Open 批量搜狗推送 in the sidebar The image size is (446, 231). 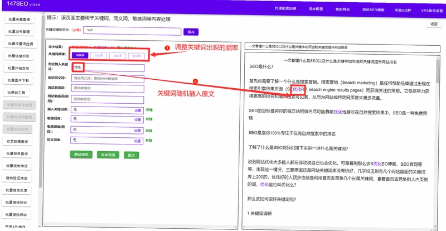click(17, 166)
